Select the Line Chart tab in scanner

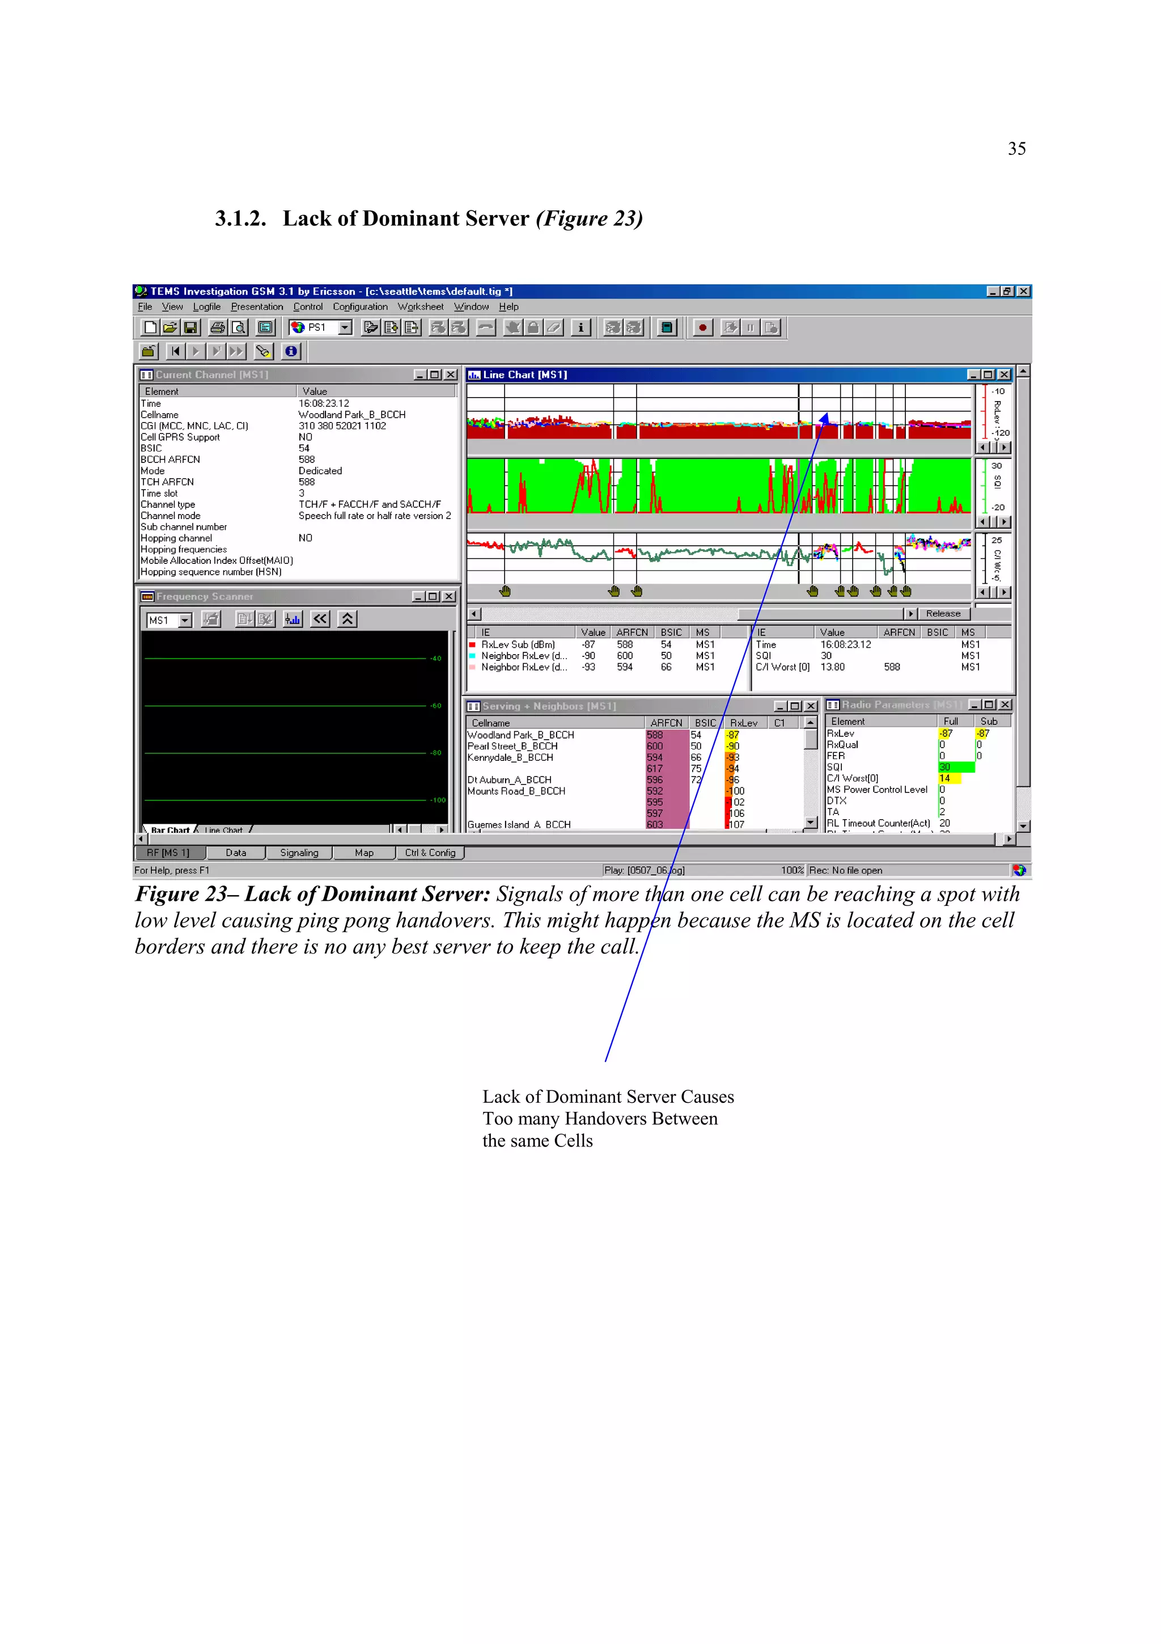coord(223,830)
